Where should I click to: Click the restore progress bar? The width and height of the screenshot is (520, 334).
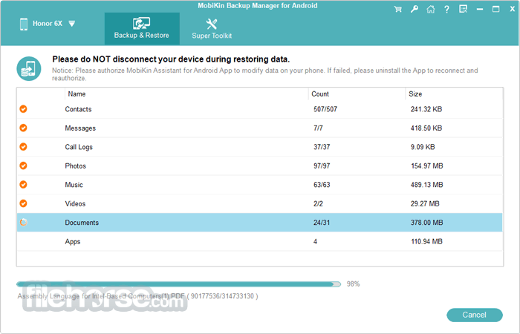click(x=178, y=284)
